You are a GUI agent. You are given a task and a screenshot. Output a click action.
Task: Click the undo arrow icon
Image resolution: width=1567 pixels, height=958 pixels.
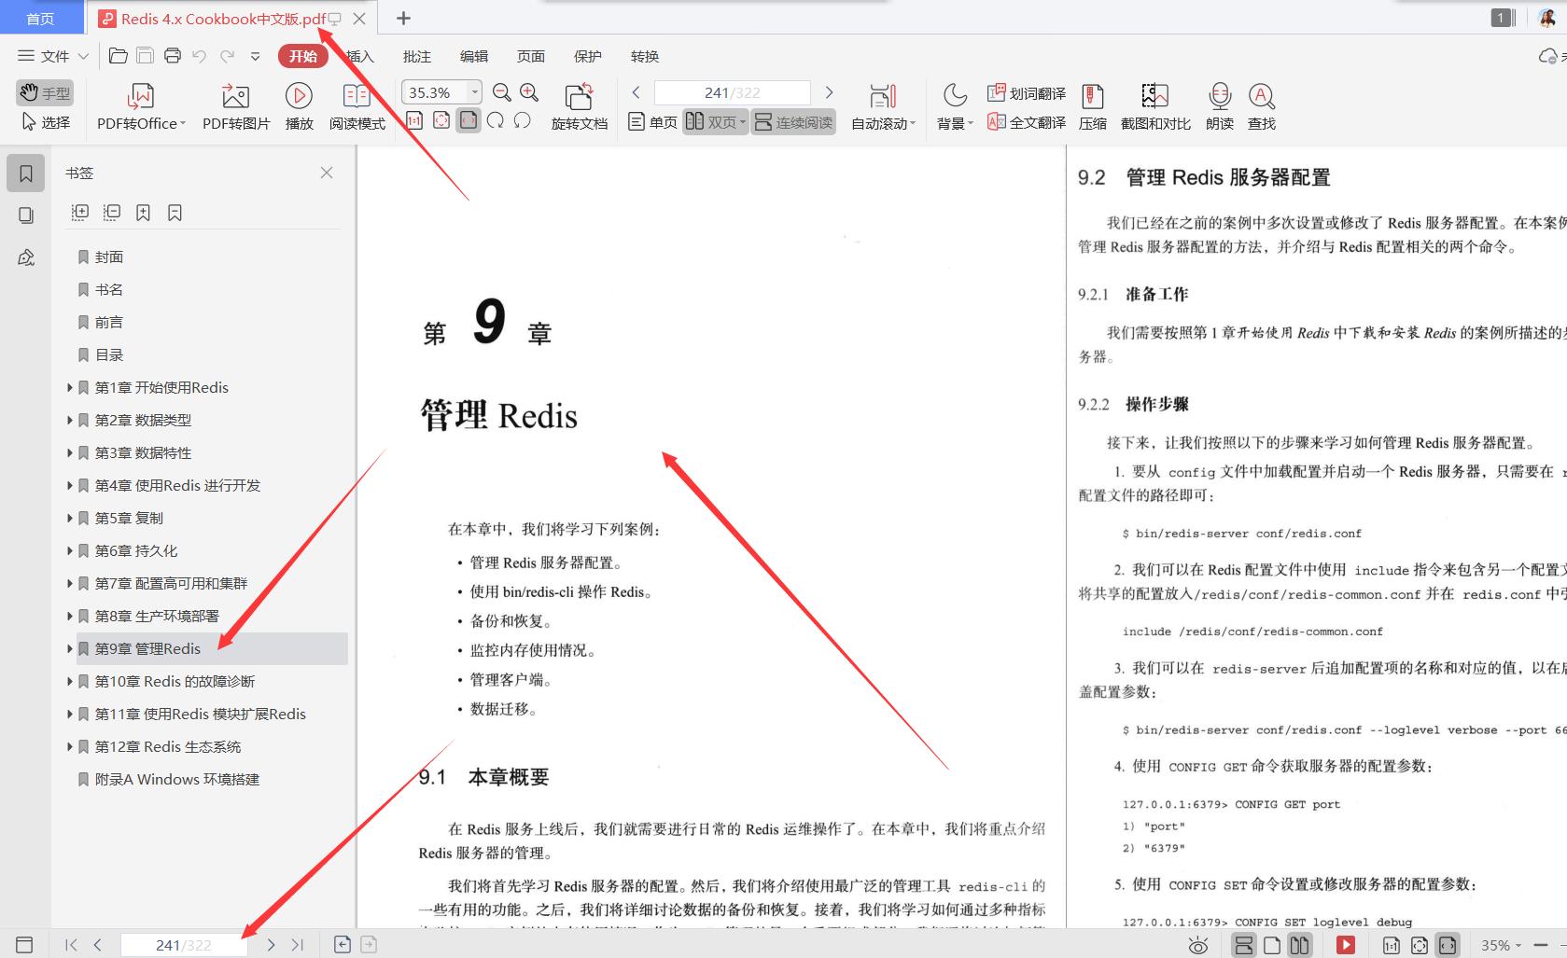[x=199, y=56]
